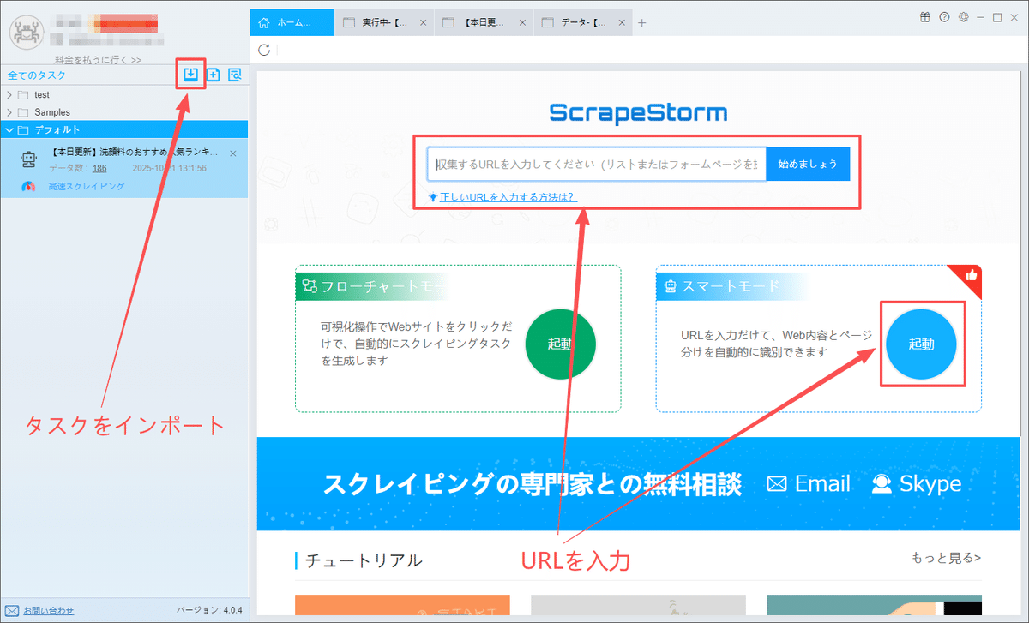Screen dimensions: 1029x623
Task: Switch to the ホーム tab
Action: (292, 22)
